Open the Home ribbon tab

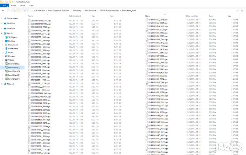point(14,6)
